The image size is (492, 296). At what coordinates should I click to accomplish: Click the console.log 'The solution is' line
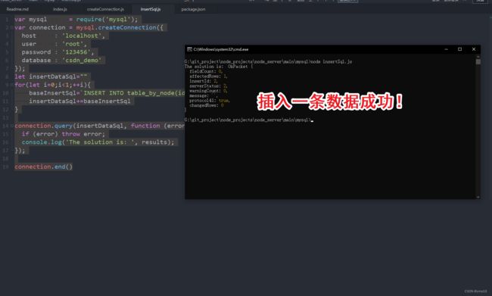pyautogui.click(x=98, y=142)
